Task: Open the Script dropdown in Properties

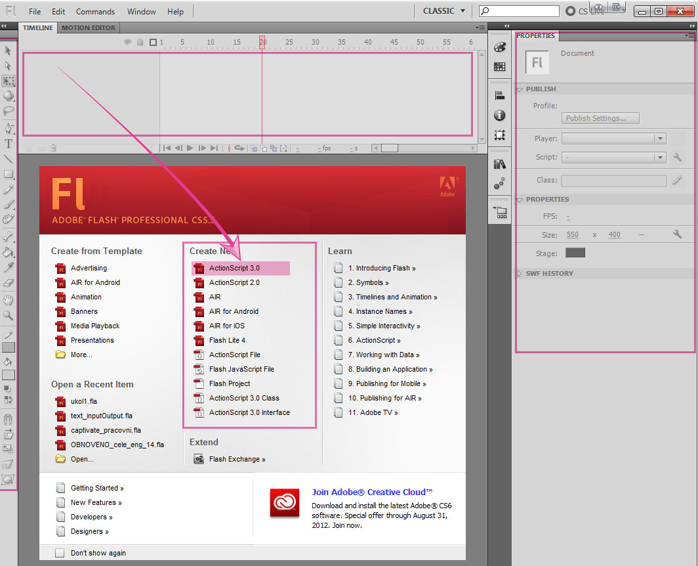Action: [x=613, y=158]
